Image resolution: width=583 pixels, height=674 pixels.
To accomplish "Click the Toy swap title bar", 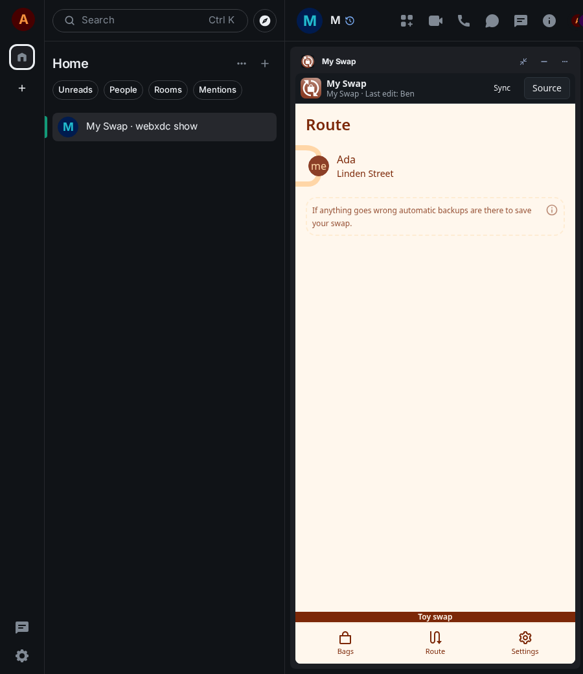I will pyautogui.click(x=435, y=617).
